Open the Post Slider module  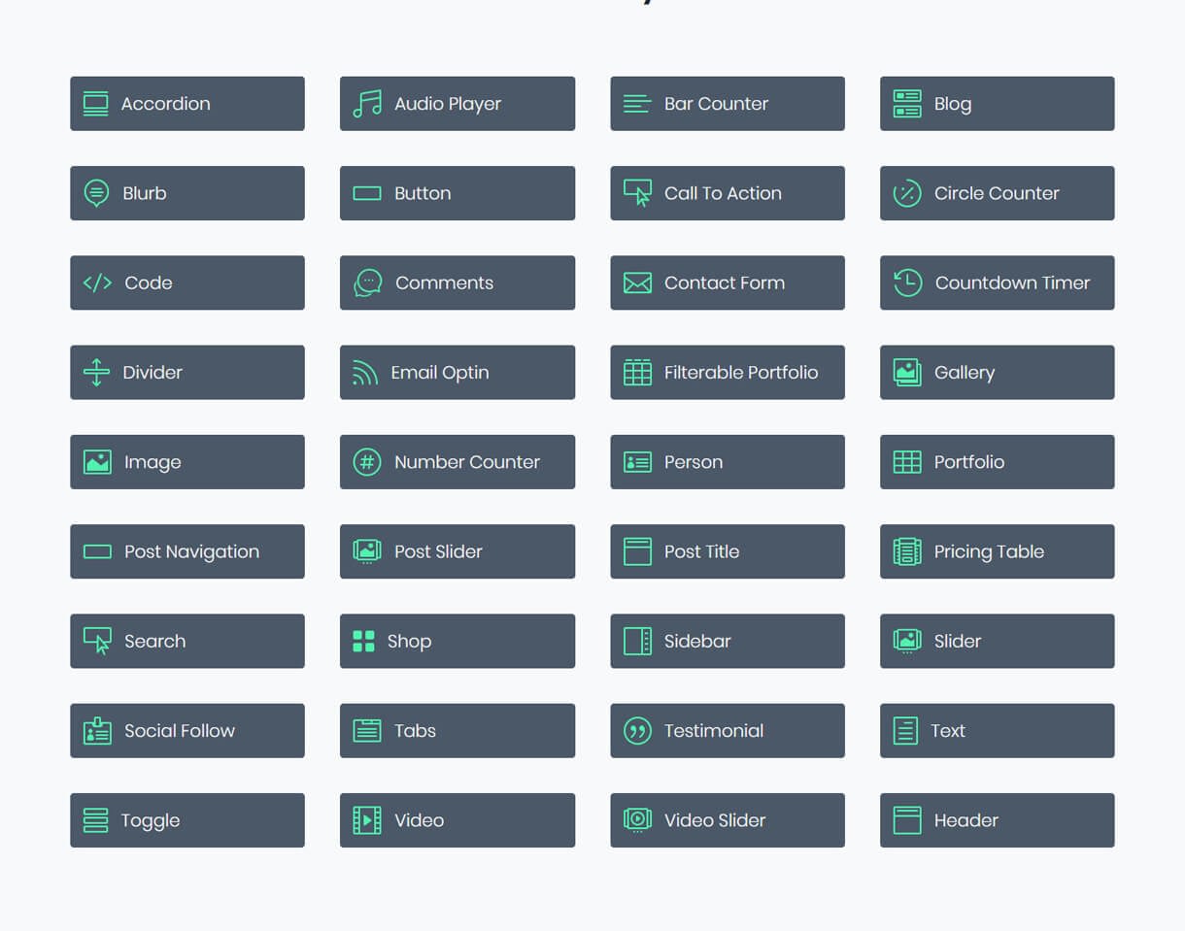point(457,551)
